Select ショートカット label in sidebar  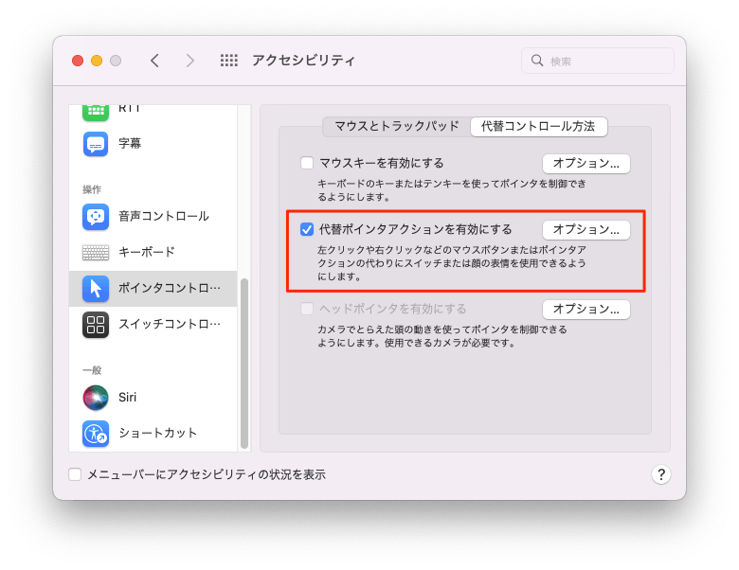click(x=158, y=434)
